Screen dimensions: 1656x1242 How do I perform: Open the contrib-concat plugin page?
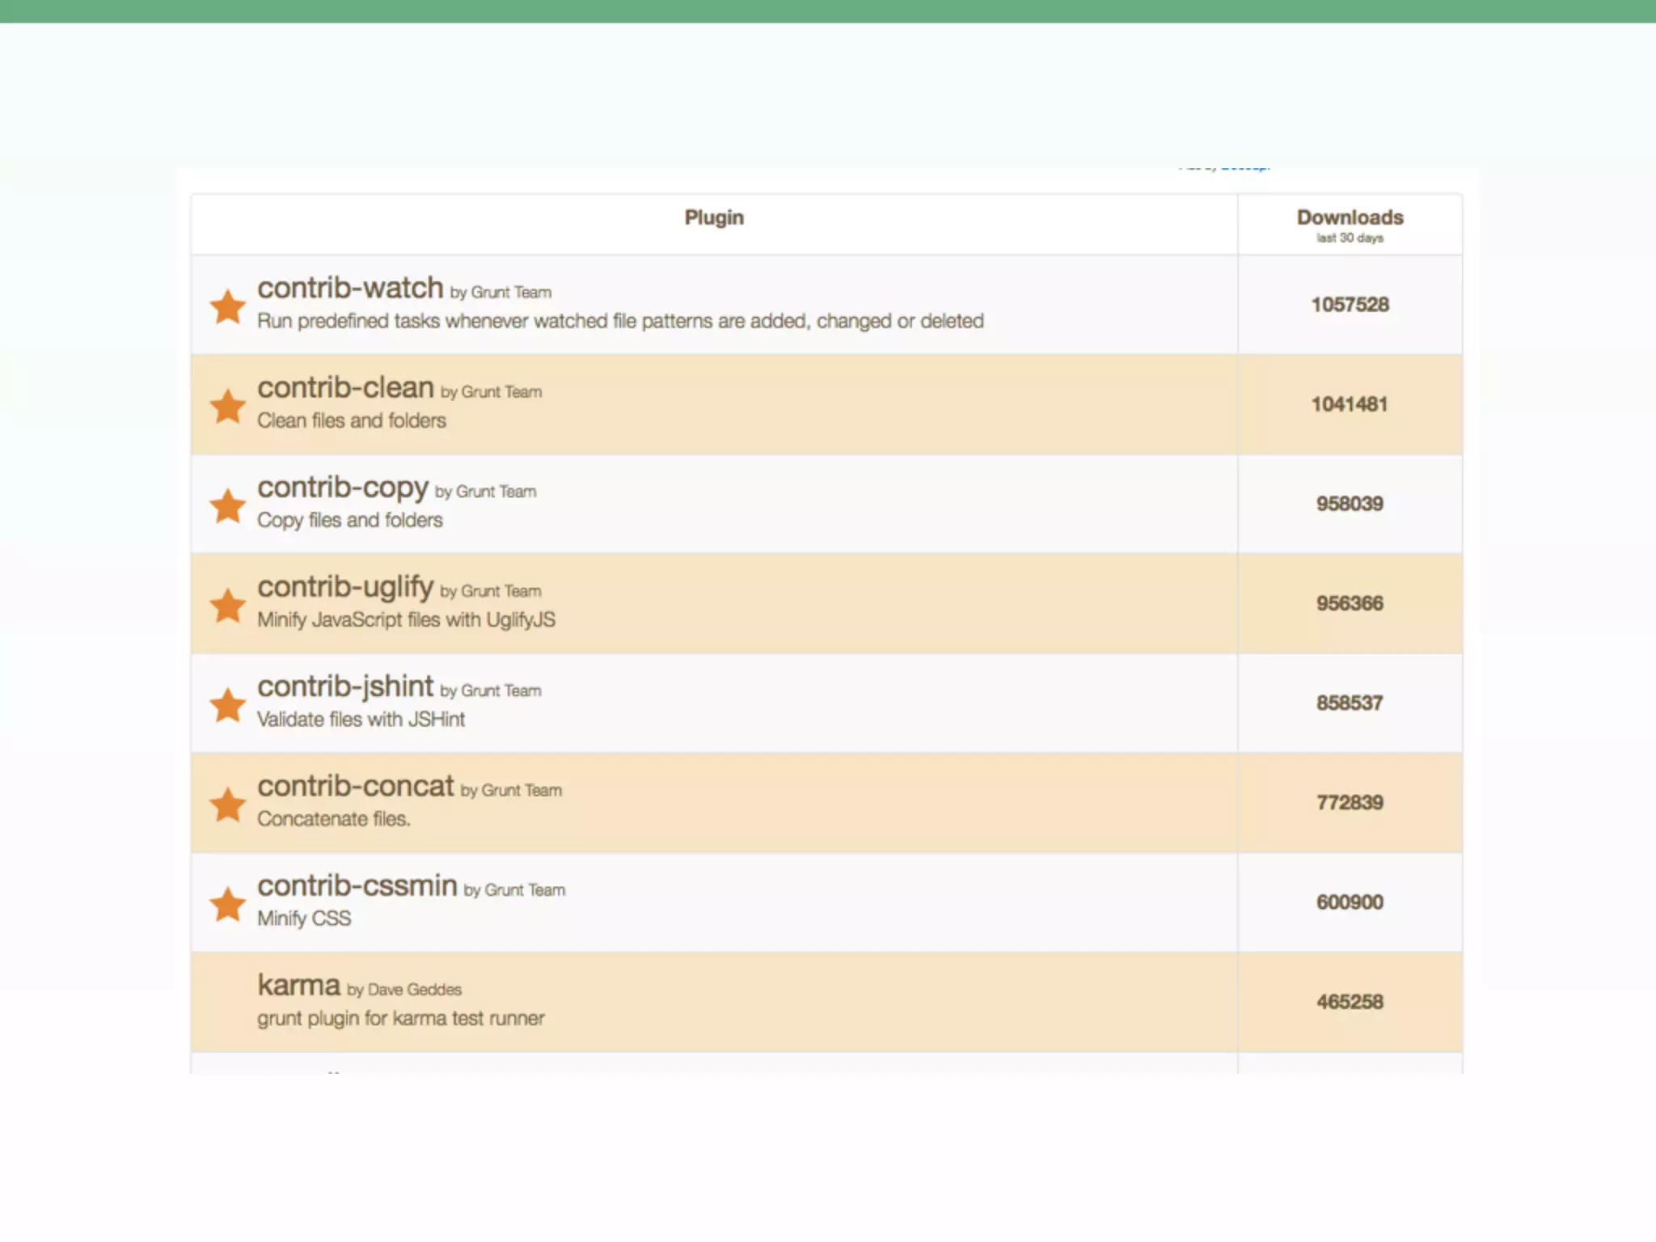tap(356, 785)
